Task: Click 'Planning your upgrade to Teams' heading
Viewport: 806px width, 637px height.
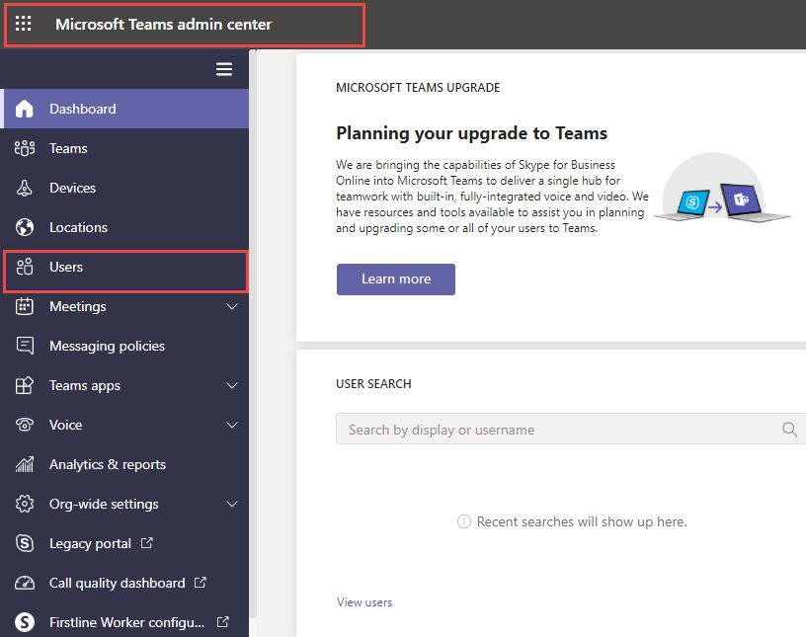Action: [x=471, y=133]
